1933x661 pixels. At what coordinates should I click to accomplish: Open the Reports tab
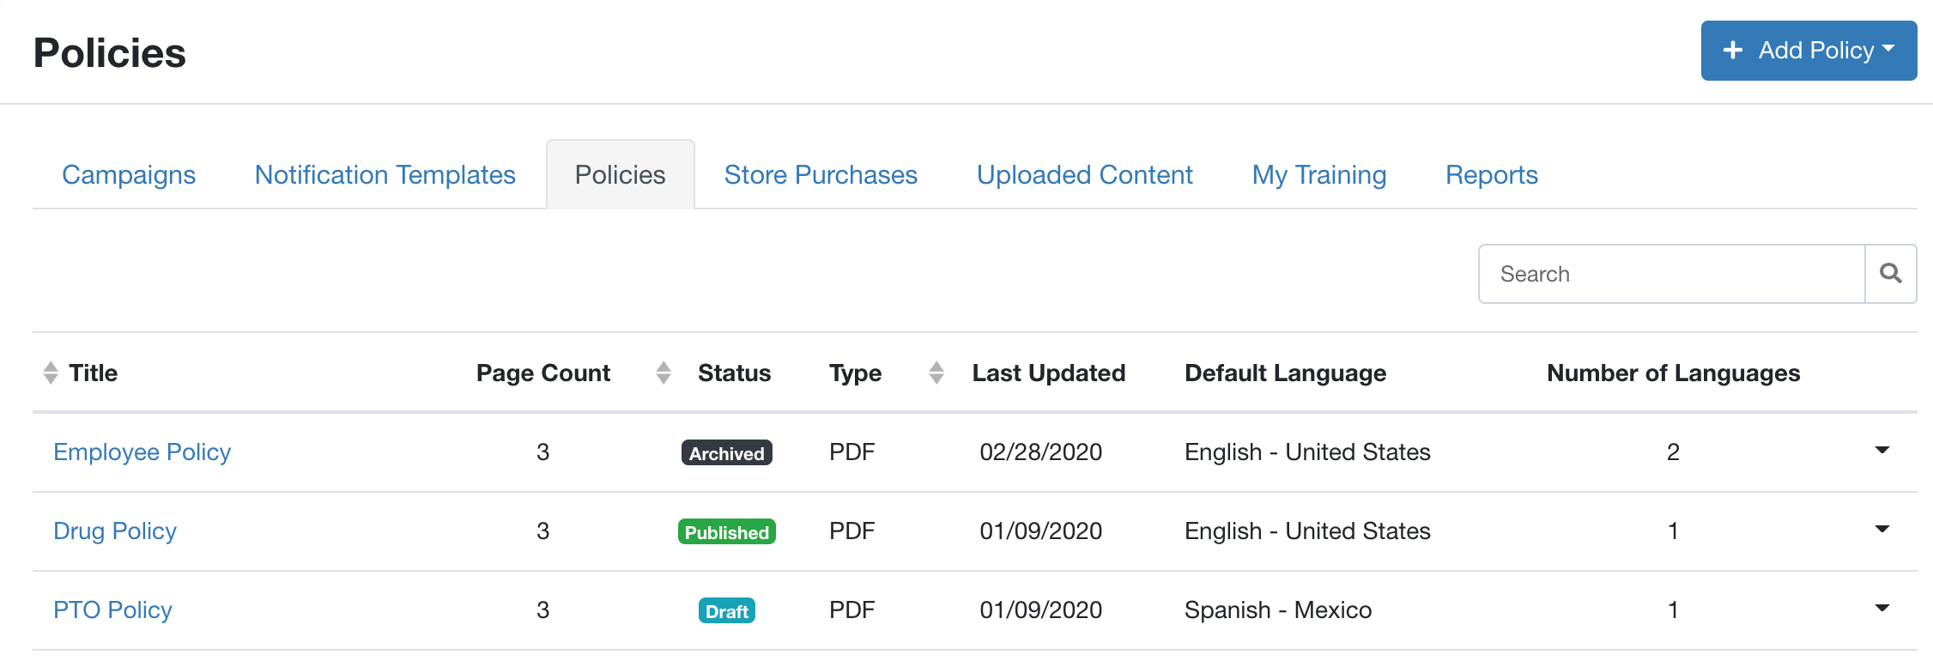pos(1492,175)
